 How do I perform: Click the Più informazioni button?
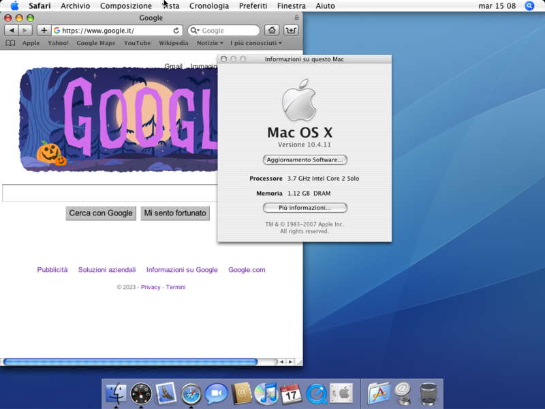click(x=305, y=207)
